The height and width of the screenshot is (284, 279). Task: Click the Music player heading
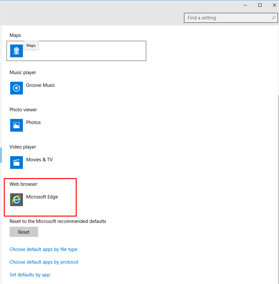pyautogui.click(x=23, y=72)
